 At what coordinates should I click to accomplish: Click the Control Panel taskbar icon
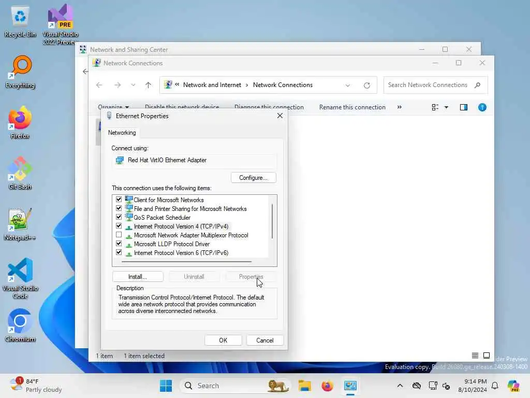click(350, 386)
